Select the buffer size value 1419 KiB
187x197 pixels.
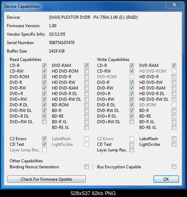tap(57, 51)
